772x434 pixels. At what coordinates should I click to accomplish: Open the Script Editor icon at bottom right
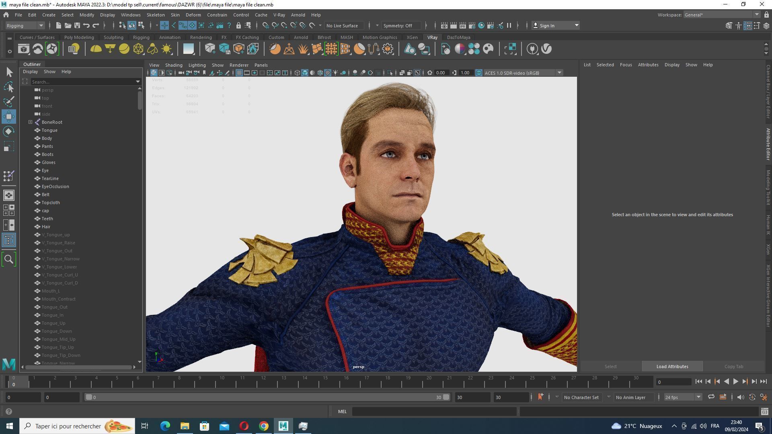pyautogui.click(x=765, y=411)
